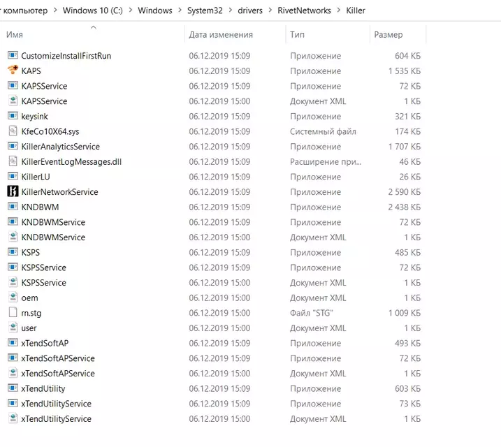Select the xTendSoftAP file name

point(45,343)
